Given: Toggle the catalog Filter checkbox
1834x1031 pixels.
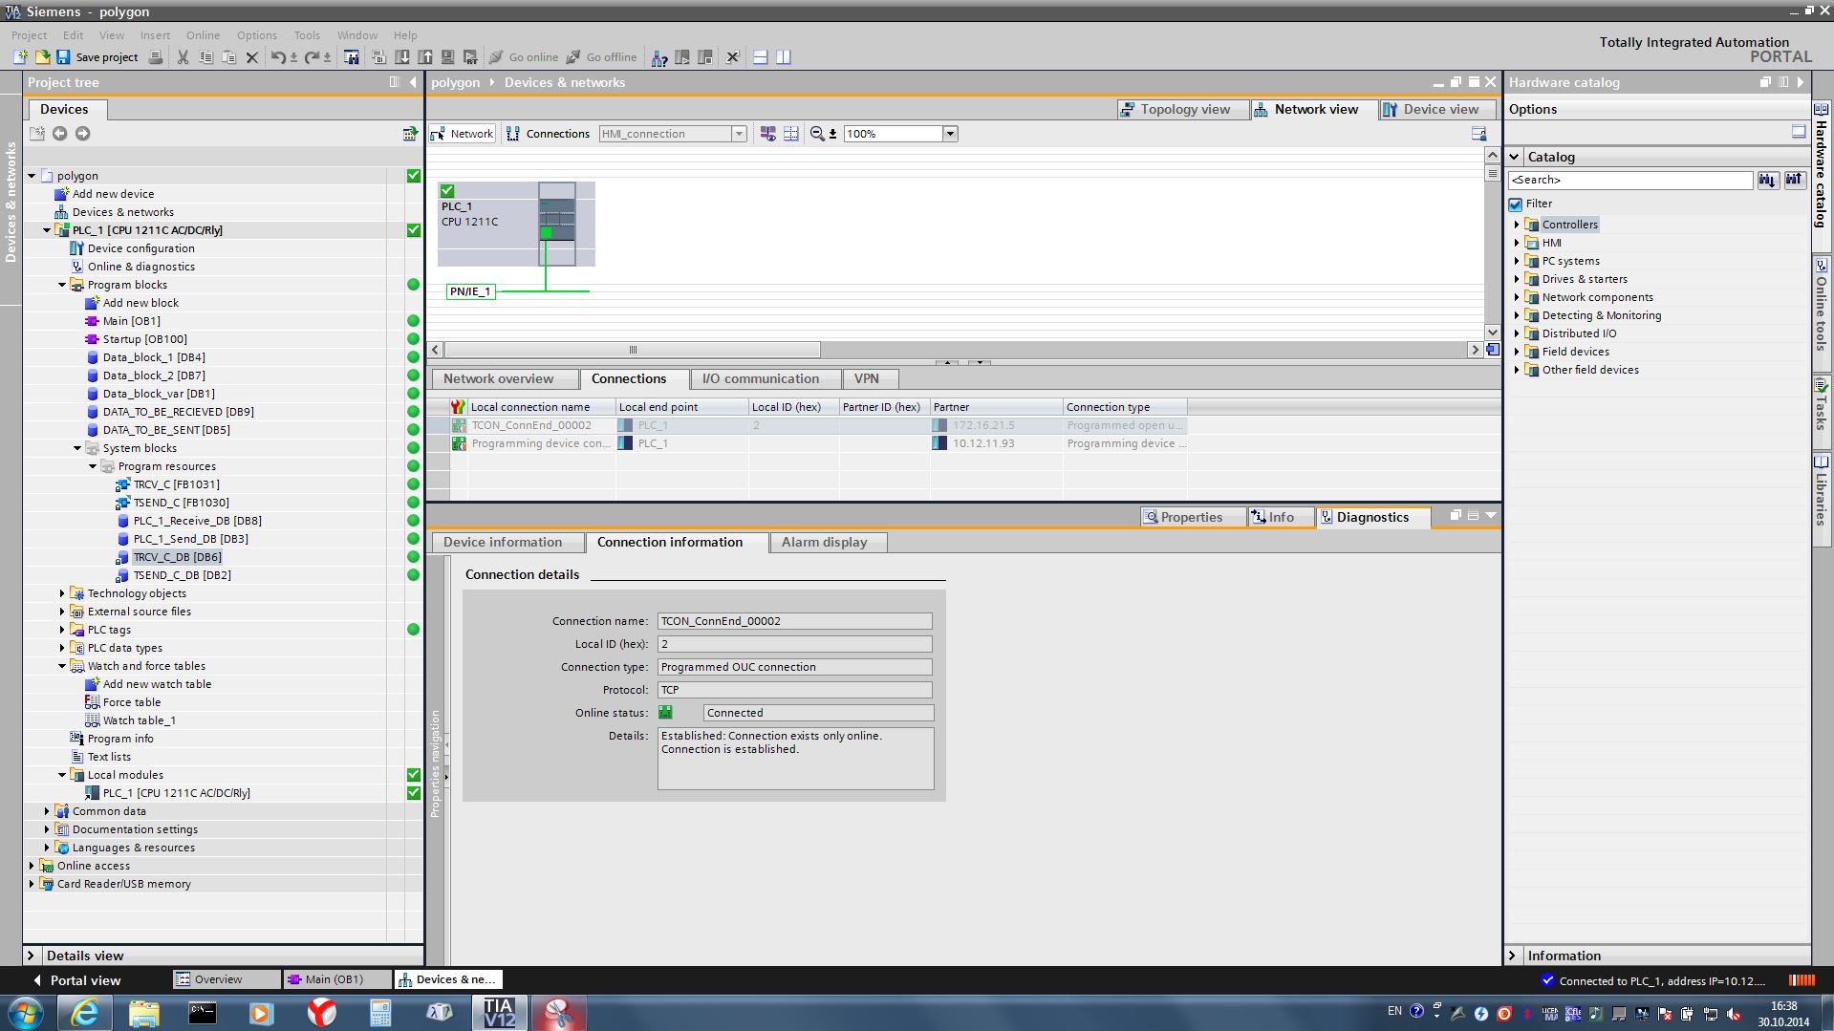Looking at the screenshot, I should [x=1516, y=204].
